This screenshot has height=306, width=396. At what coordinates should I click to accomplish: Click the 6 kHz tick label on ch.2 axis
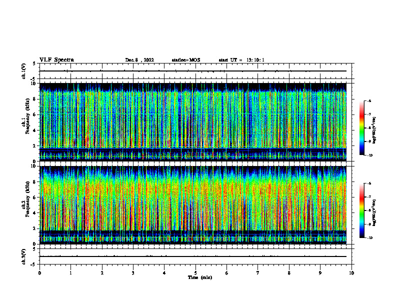35,197
